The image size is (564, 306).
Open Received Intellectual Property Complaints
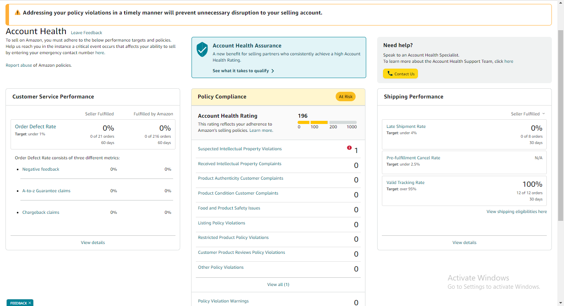point(240,164)
